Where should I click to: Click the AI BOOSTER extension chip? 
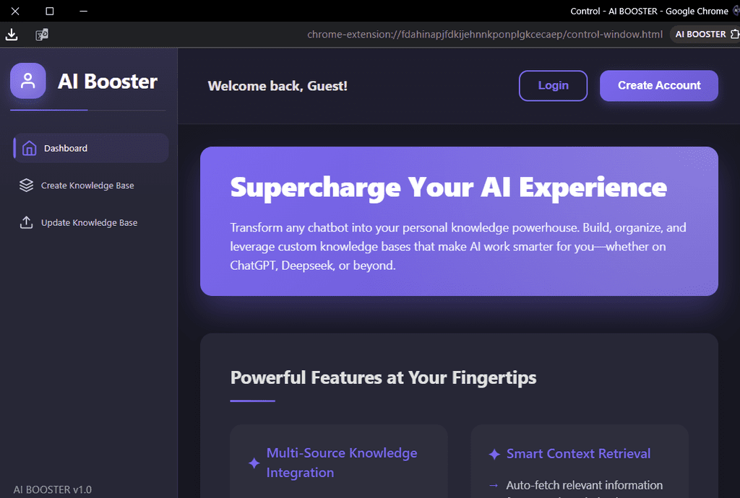[705, 35]
